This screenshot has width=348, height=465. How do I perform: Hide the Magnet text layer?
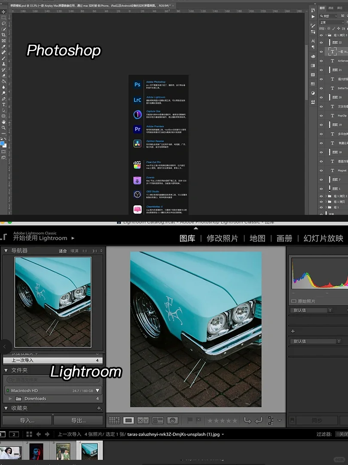(x=321, y=170)
